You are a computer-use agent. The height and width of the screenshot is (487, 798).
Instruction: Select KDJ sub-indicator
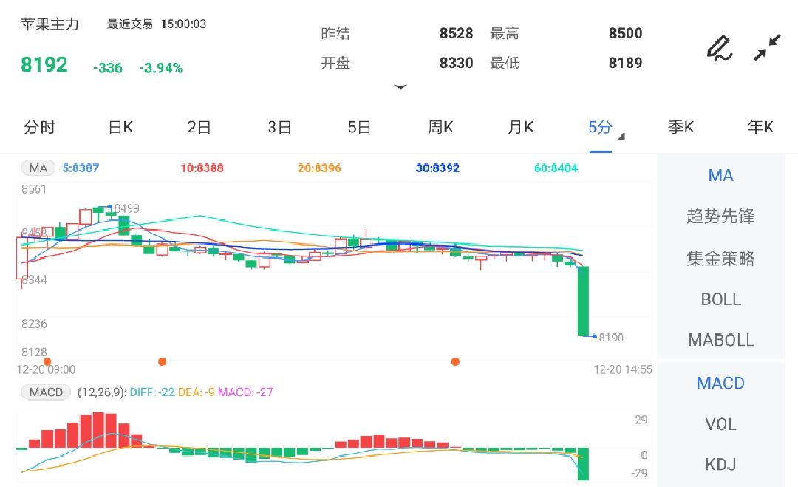click(x=720, y=465)
